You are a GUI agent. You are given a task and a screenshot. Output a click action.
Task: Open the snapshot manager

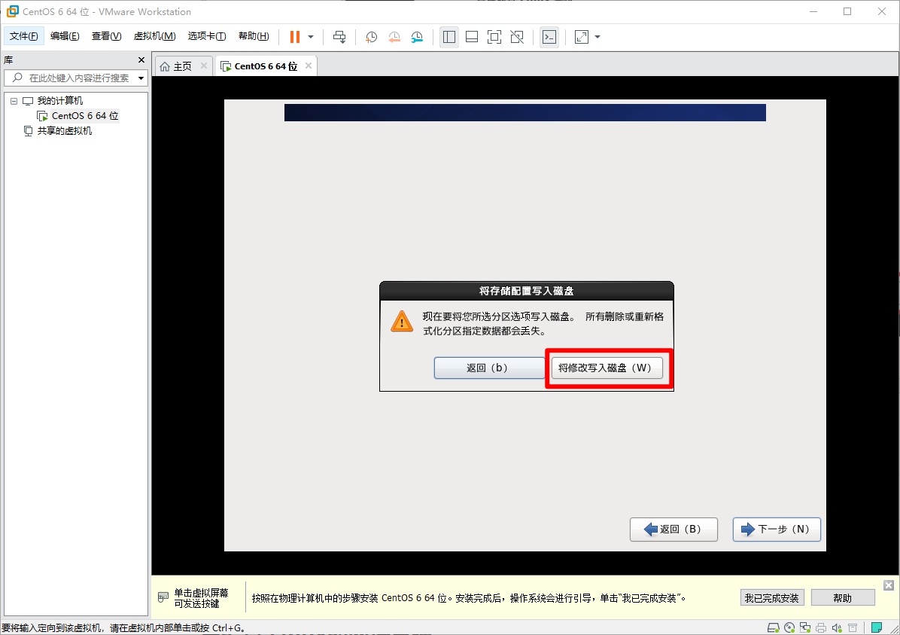[x=417, y=37]
